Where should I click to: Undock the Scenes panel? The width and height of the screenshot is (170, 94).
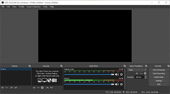(30, 66)
